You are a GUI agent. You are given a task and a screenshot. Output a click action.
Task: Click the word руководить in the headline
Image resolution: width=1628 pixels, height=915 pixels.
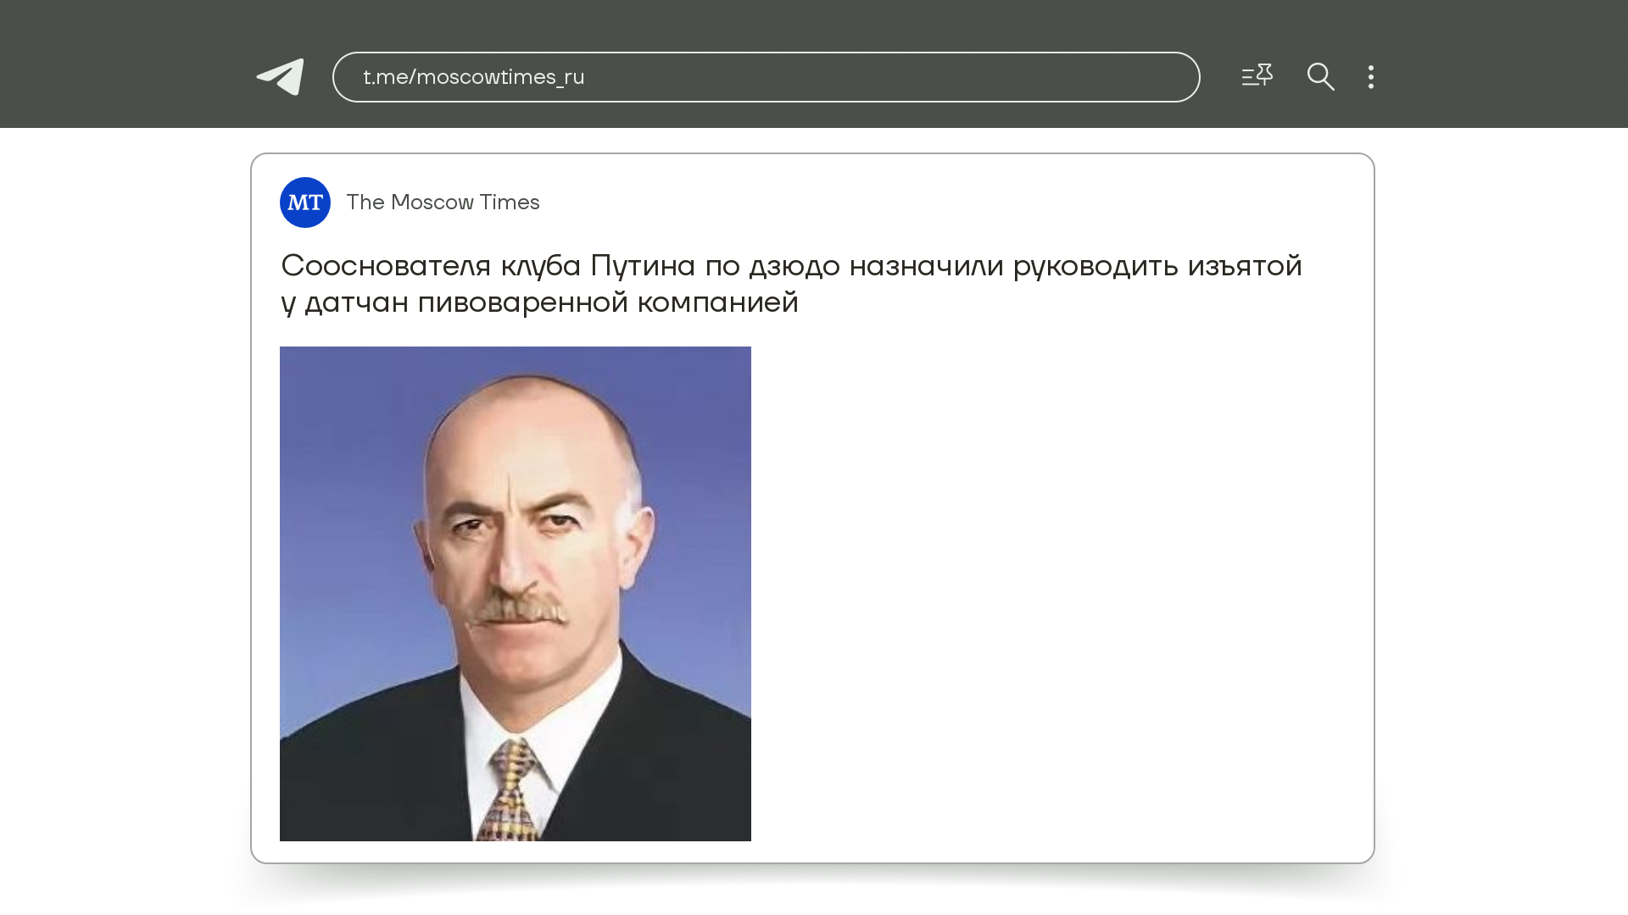point(1095,266)
